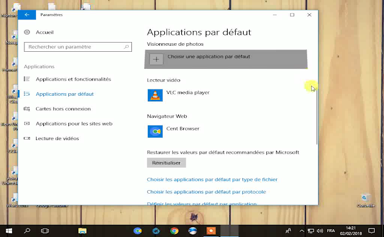Open the Action Center notifications icon

372,231
